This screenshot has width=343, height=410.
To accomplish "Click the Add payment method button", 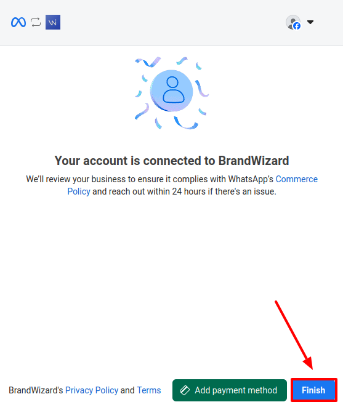I will point(230,390).
